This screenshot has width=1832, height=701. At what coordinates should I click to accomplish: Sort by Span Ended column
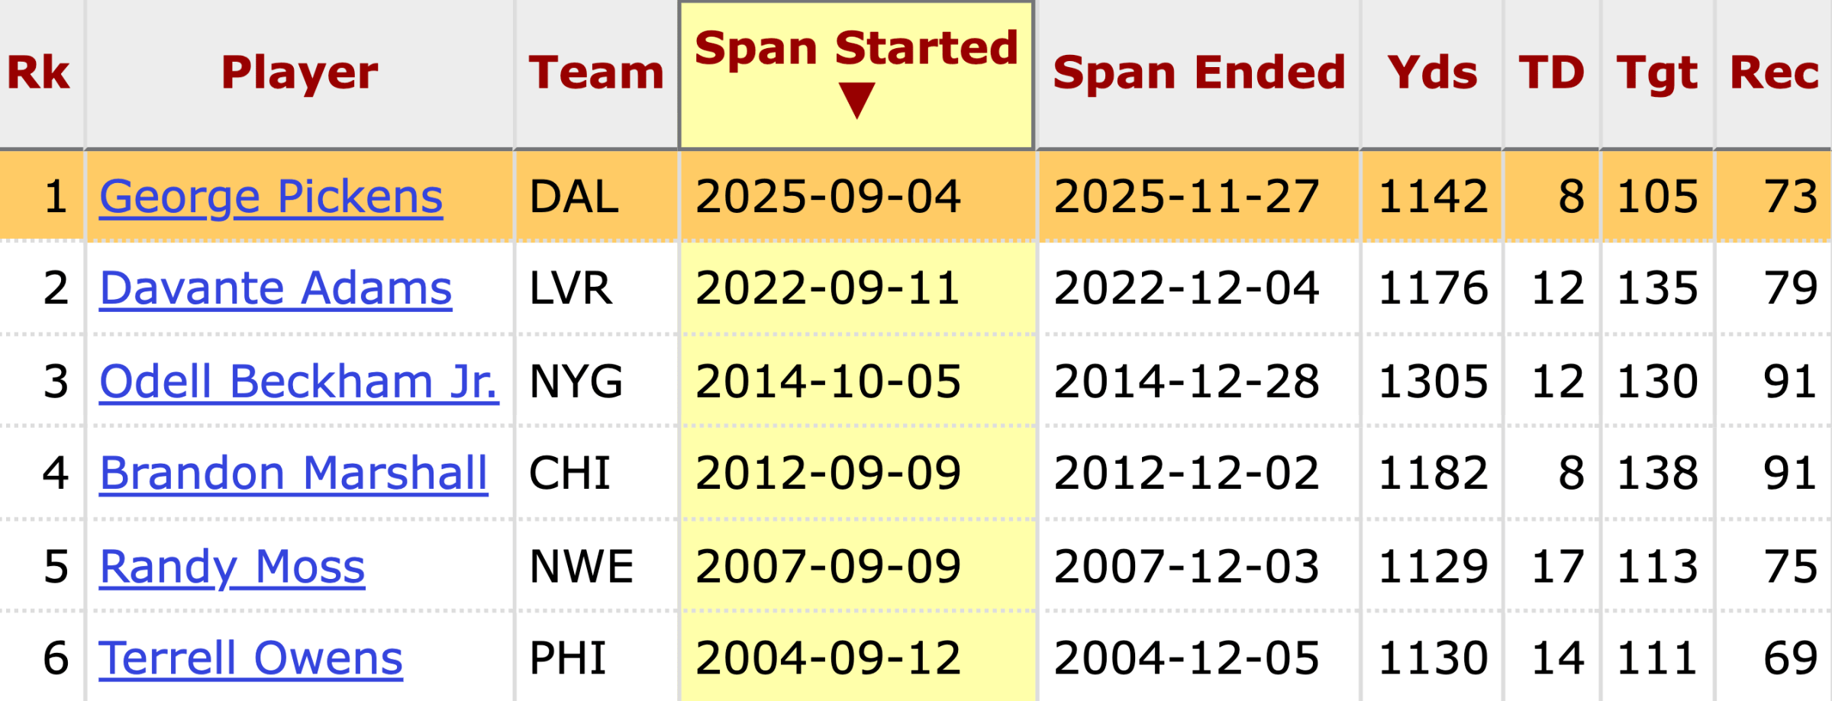pyautogui.click(x=1198, y=73)
